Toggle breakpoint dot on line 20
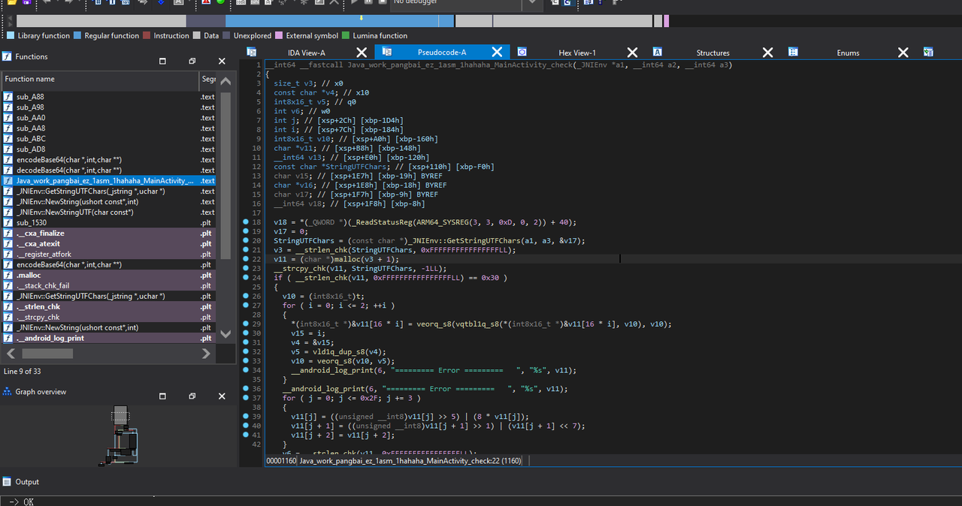Image resolution: width=962 pixels, height=506 pixels. (246, 241)
